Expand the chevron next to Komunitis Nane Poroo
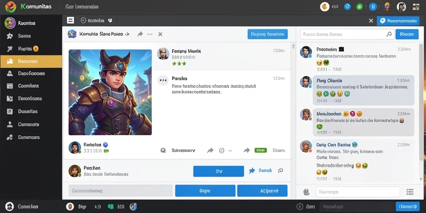426x213 pixels. click(x=127, y=34)
